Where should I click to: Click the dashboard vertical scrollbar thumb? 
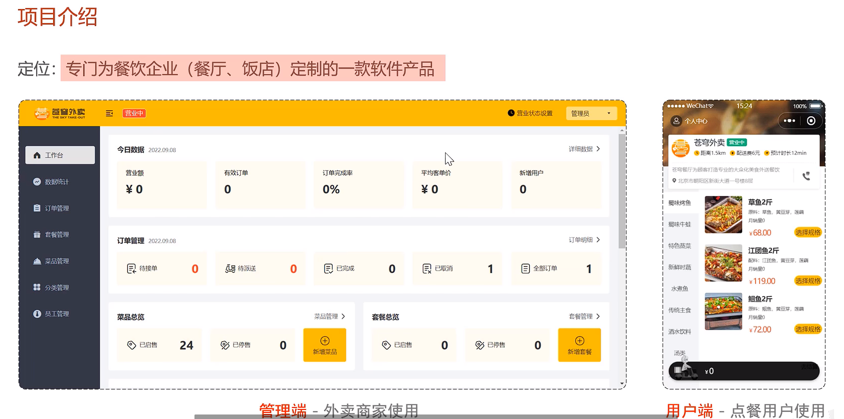[x=622, y=190]
